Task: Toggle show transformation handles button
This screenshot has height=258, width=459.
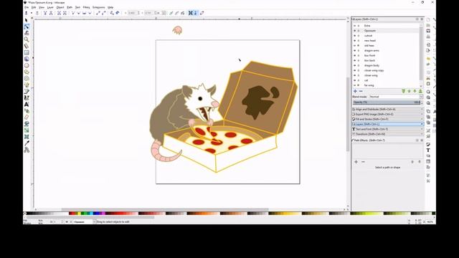Action: (191, 13)
